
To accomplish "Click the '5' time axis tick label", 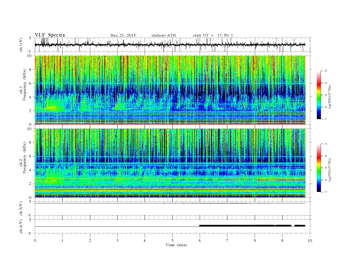I will click(x=172, y=240).
